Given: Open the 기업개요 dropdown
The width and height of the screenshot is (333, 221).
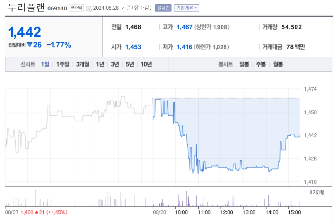Looking at the screenshot, I should 186,8.
